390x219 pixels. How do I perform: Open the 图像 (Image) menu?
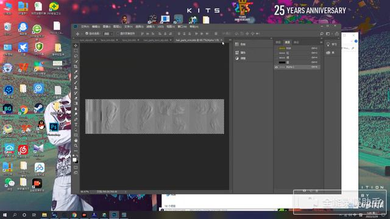tap(107, 27)
